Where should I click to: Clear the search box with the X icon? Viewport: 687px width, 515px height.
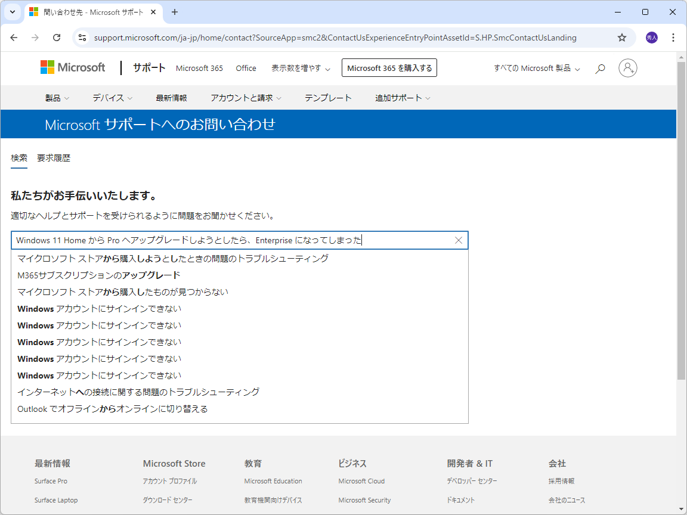(x=458, y=240)
